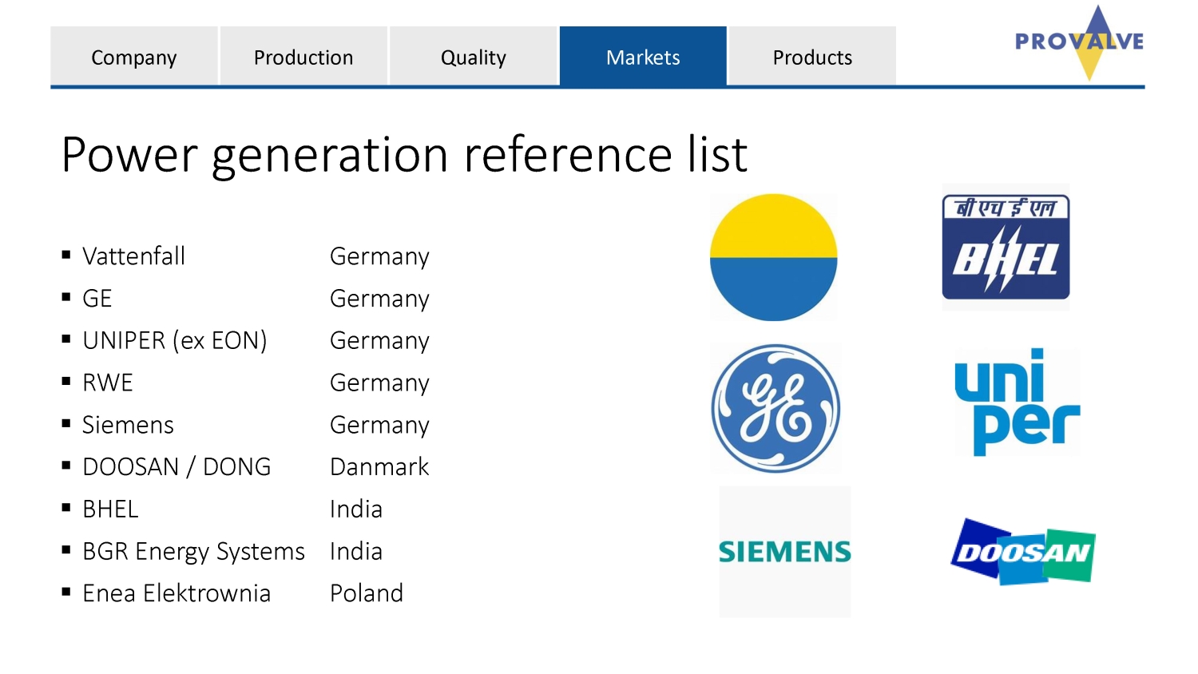Click 'Germany' next to UNIPER

point(379,342)
